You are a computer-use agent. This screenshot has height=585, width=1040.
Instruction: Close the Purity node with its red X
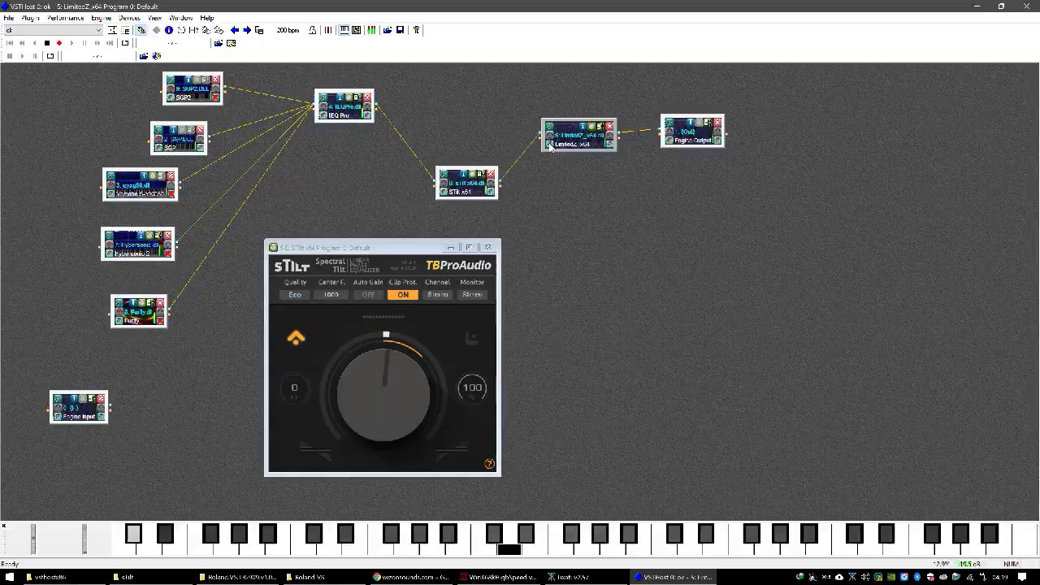[x=160, y=303]
